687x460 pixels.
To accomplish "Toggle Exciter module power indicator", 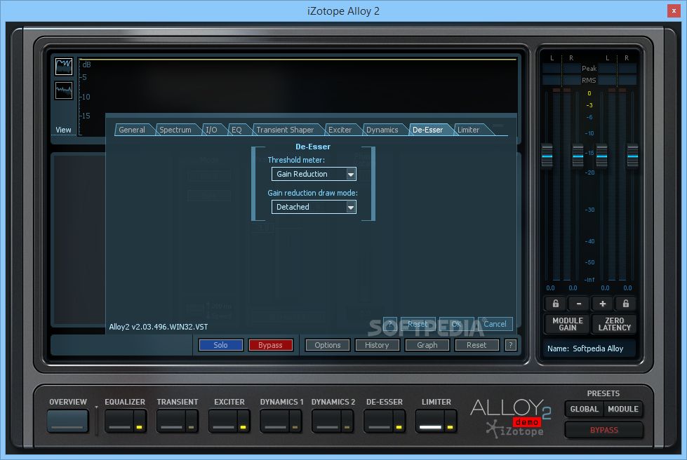I will 244,426.
